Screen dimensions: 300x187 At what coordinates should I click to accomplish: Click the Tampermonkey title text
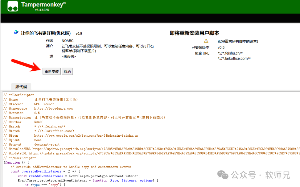[x=43, y=4]
